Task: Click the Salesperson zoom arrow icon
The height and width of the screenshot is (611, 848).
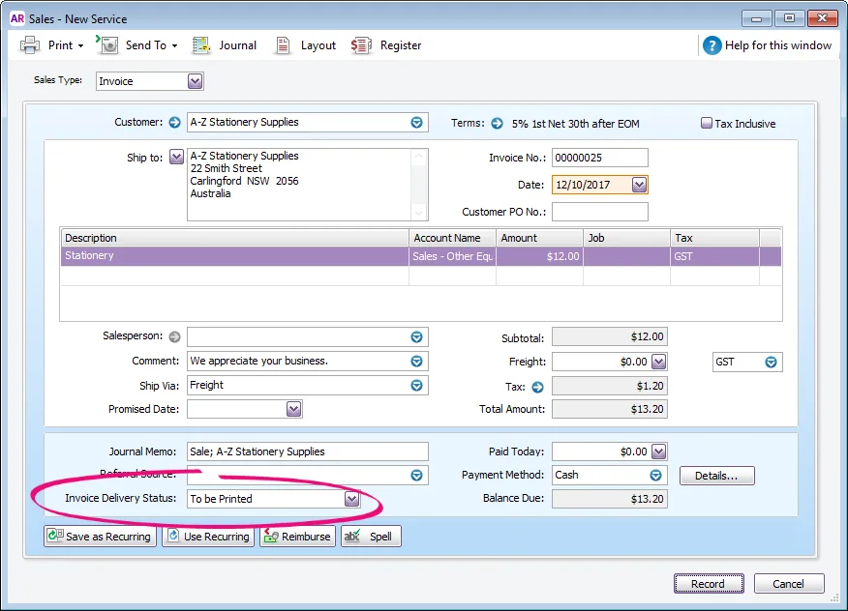Action: [174, 336]
